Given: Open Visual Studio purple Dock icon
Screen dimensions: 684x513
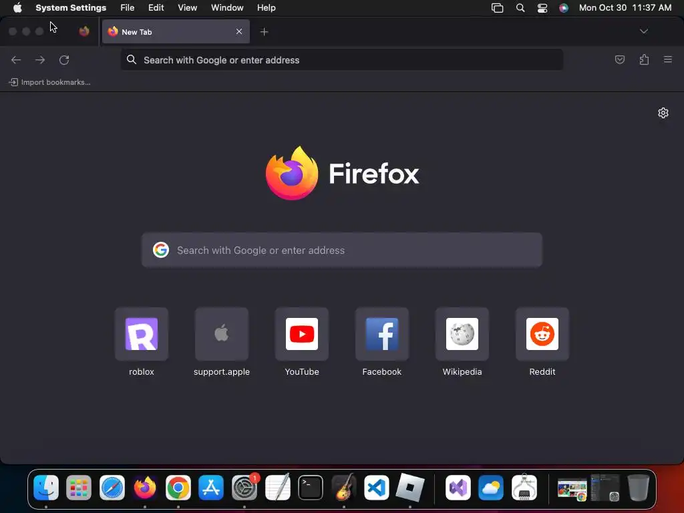Looking at the screenshot, I should click(x=458, y=487).
